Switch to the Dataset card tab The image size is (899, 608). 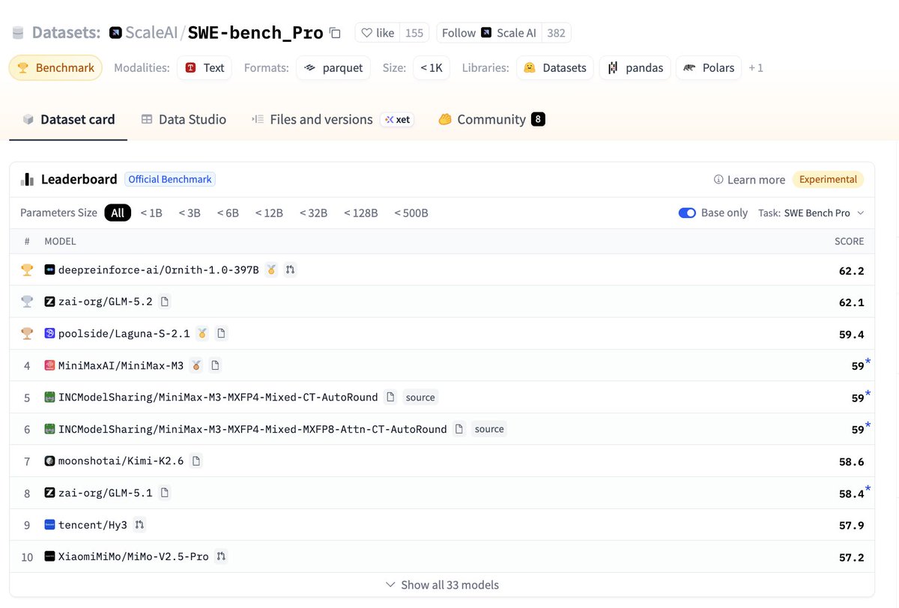coord(68,119)
